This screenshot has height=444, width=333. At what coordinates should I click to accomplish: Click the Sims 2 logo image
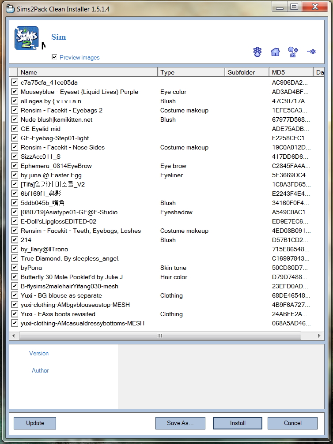point(26,38)
